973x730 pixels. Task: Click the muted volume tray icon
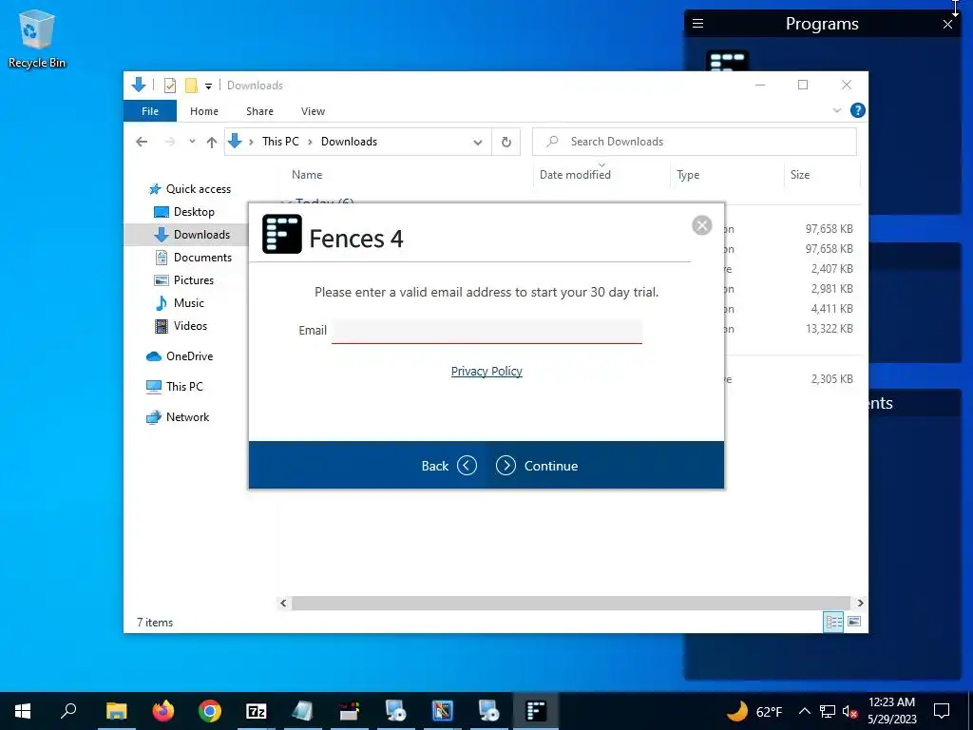click(849, 711)
